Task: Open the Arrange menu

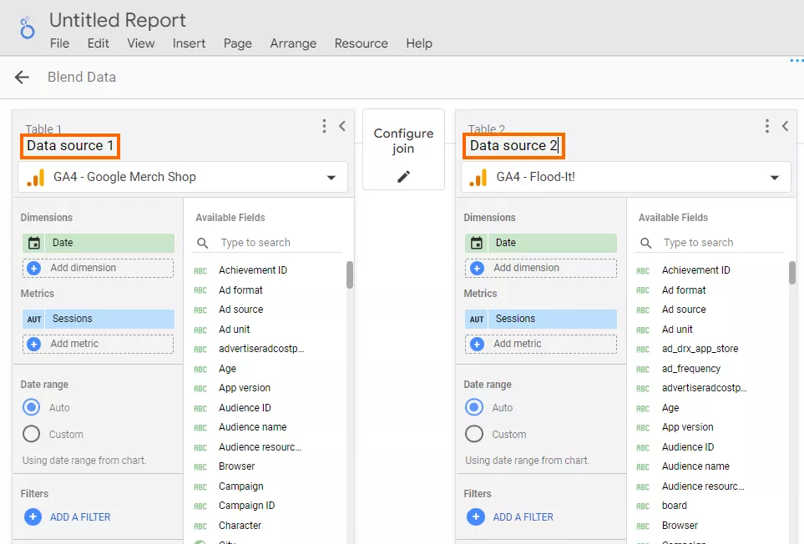Action: pos(293,43)
